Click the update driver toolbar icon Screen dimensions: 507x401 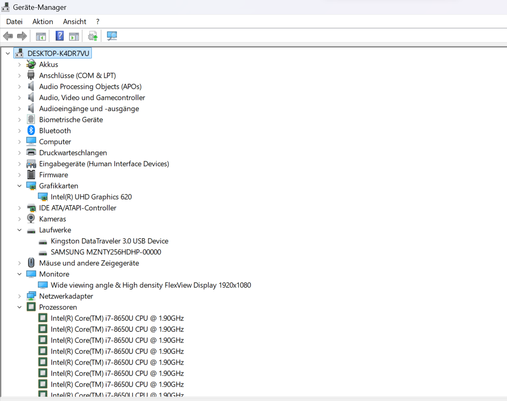point(93,36)
